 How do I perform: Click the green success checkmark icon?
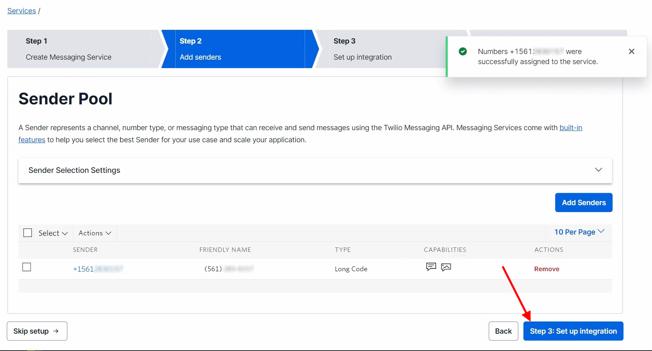[463, 52]
